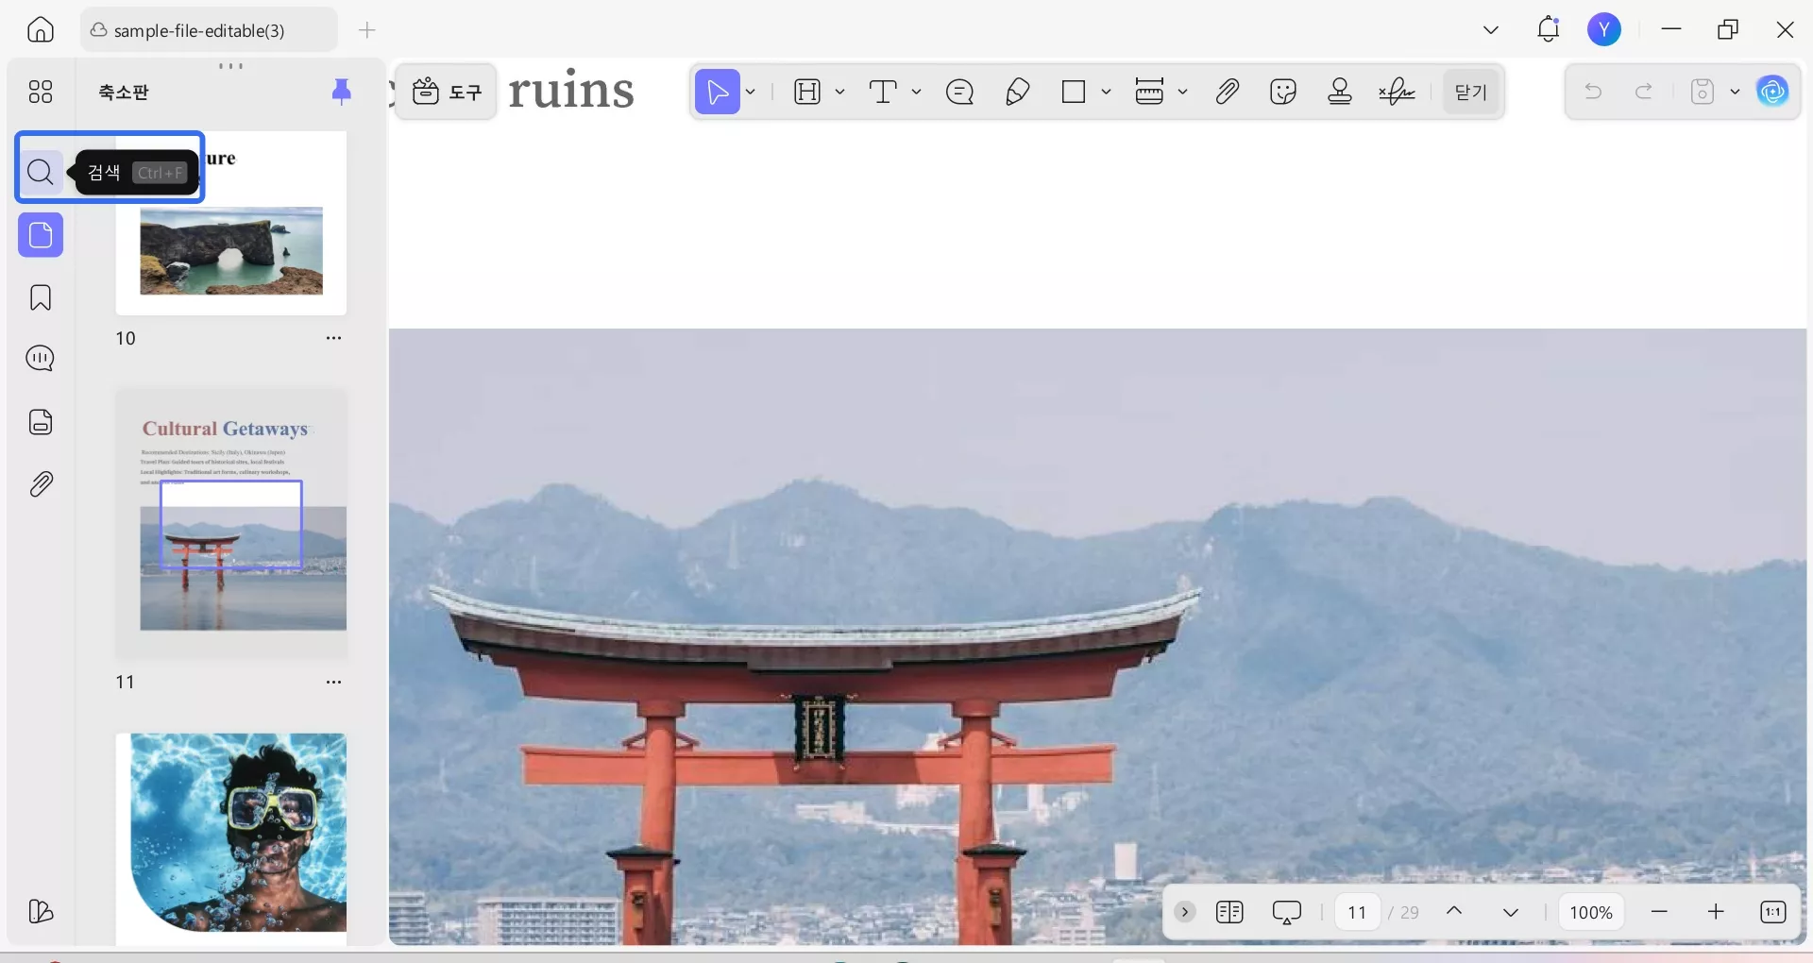Select the sticker tool
The width and height of the screenshot is (1813, 963).
pyautogui.click(x=1283, y=92)
